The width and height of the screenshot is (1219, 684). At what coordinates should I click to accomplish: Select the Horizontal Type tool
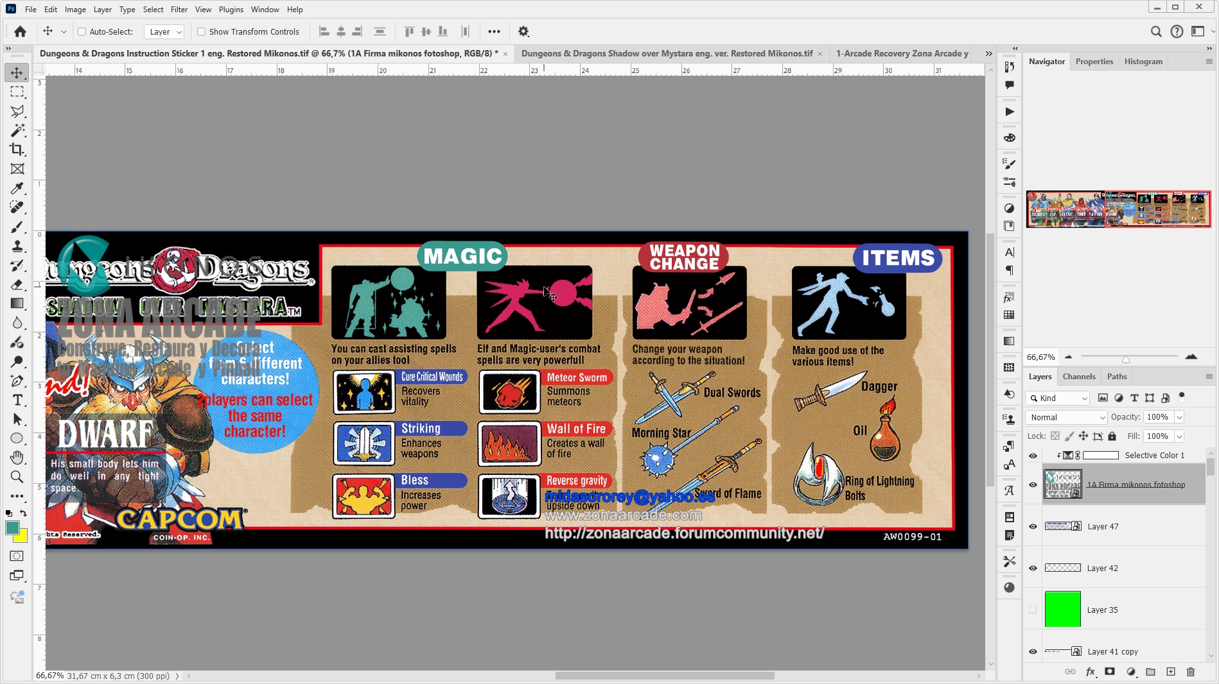(x=17, y=400)
